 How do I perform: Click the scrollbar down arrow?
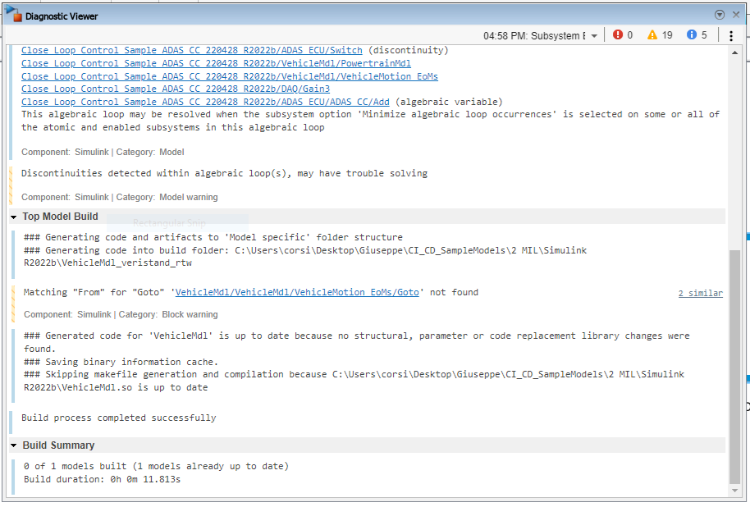[734, 491]
